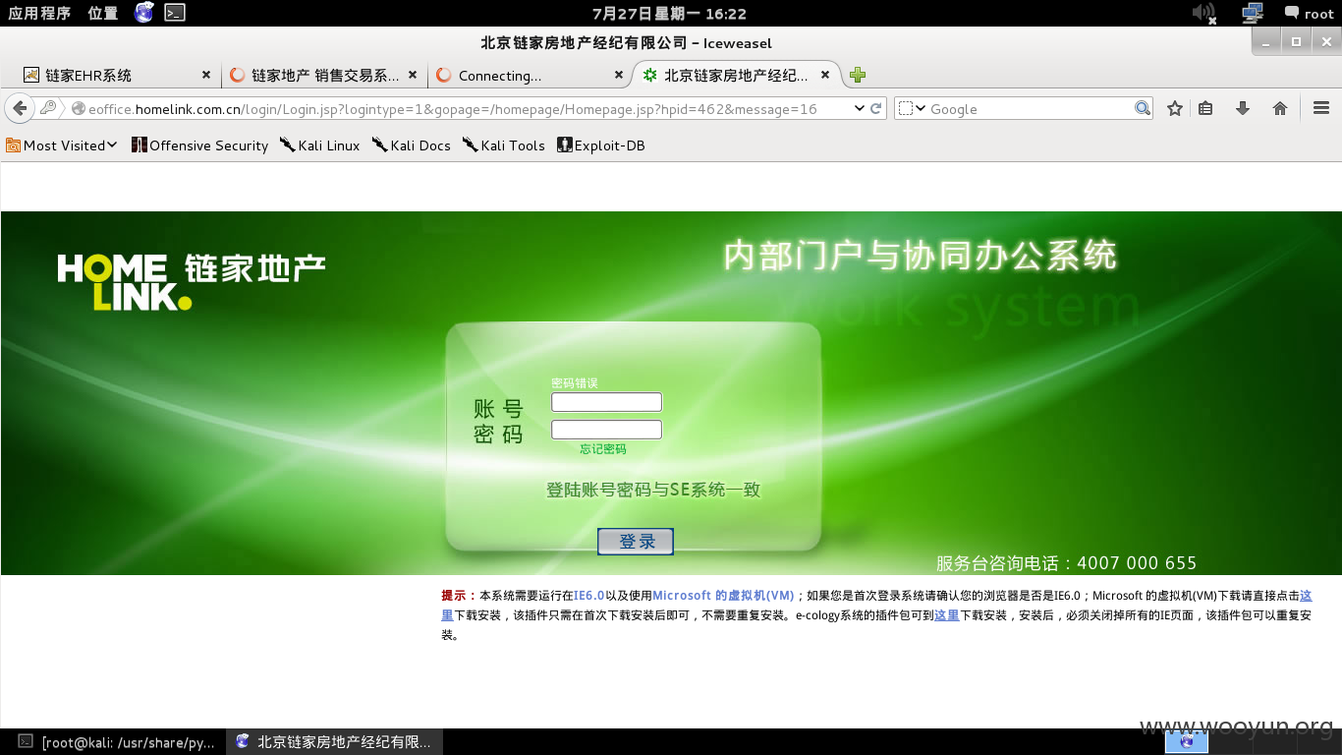Open network connection icon in panel

pyautogui.click(x=1252, y=13)
